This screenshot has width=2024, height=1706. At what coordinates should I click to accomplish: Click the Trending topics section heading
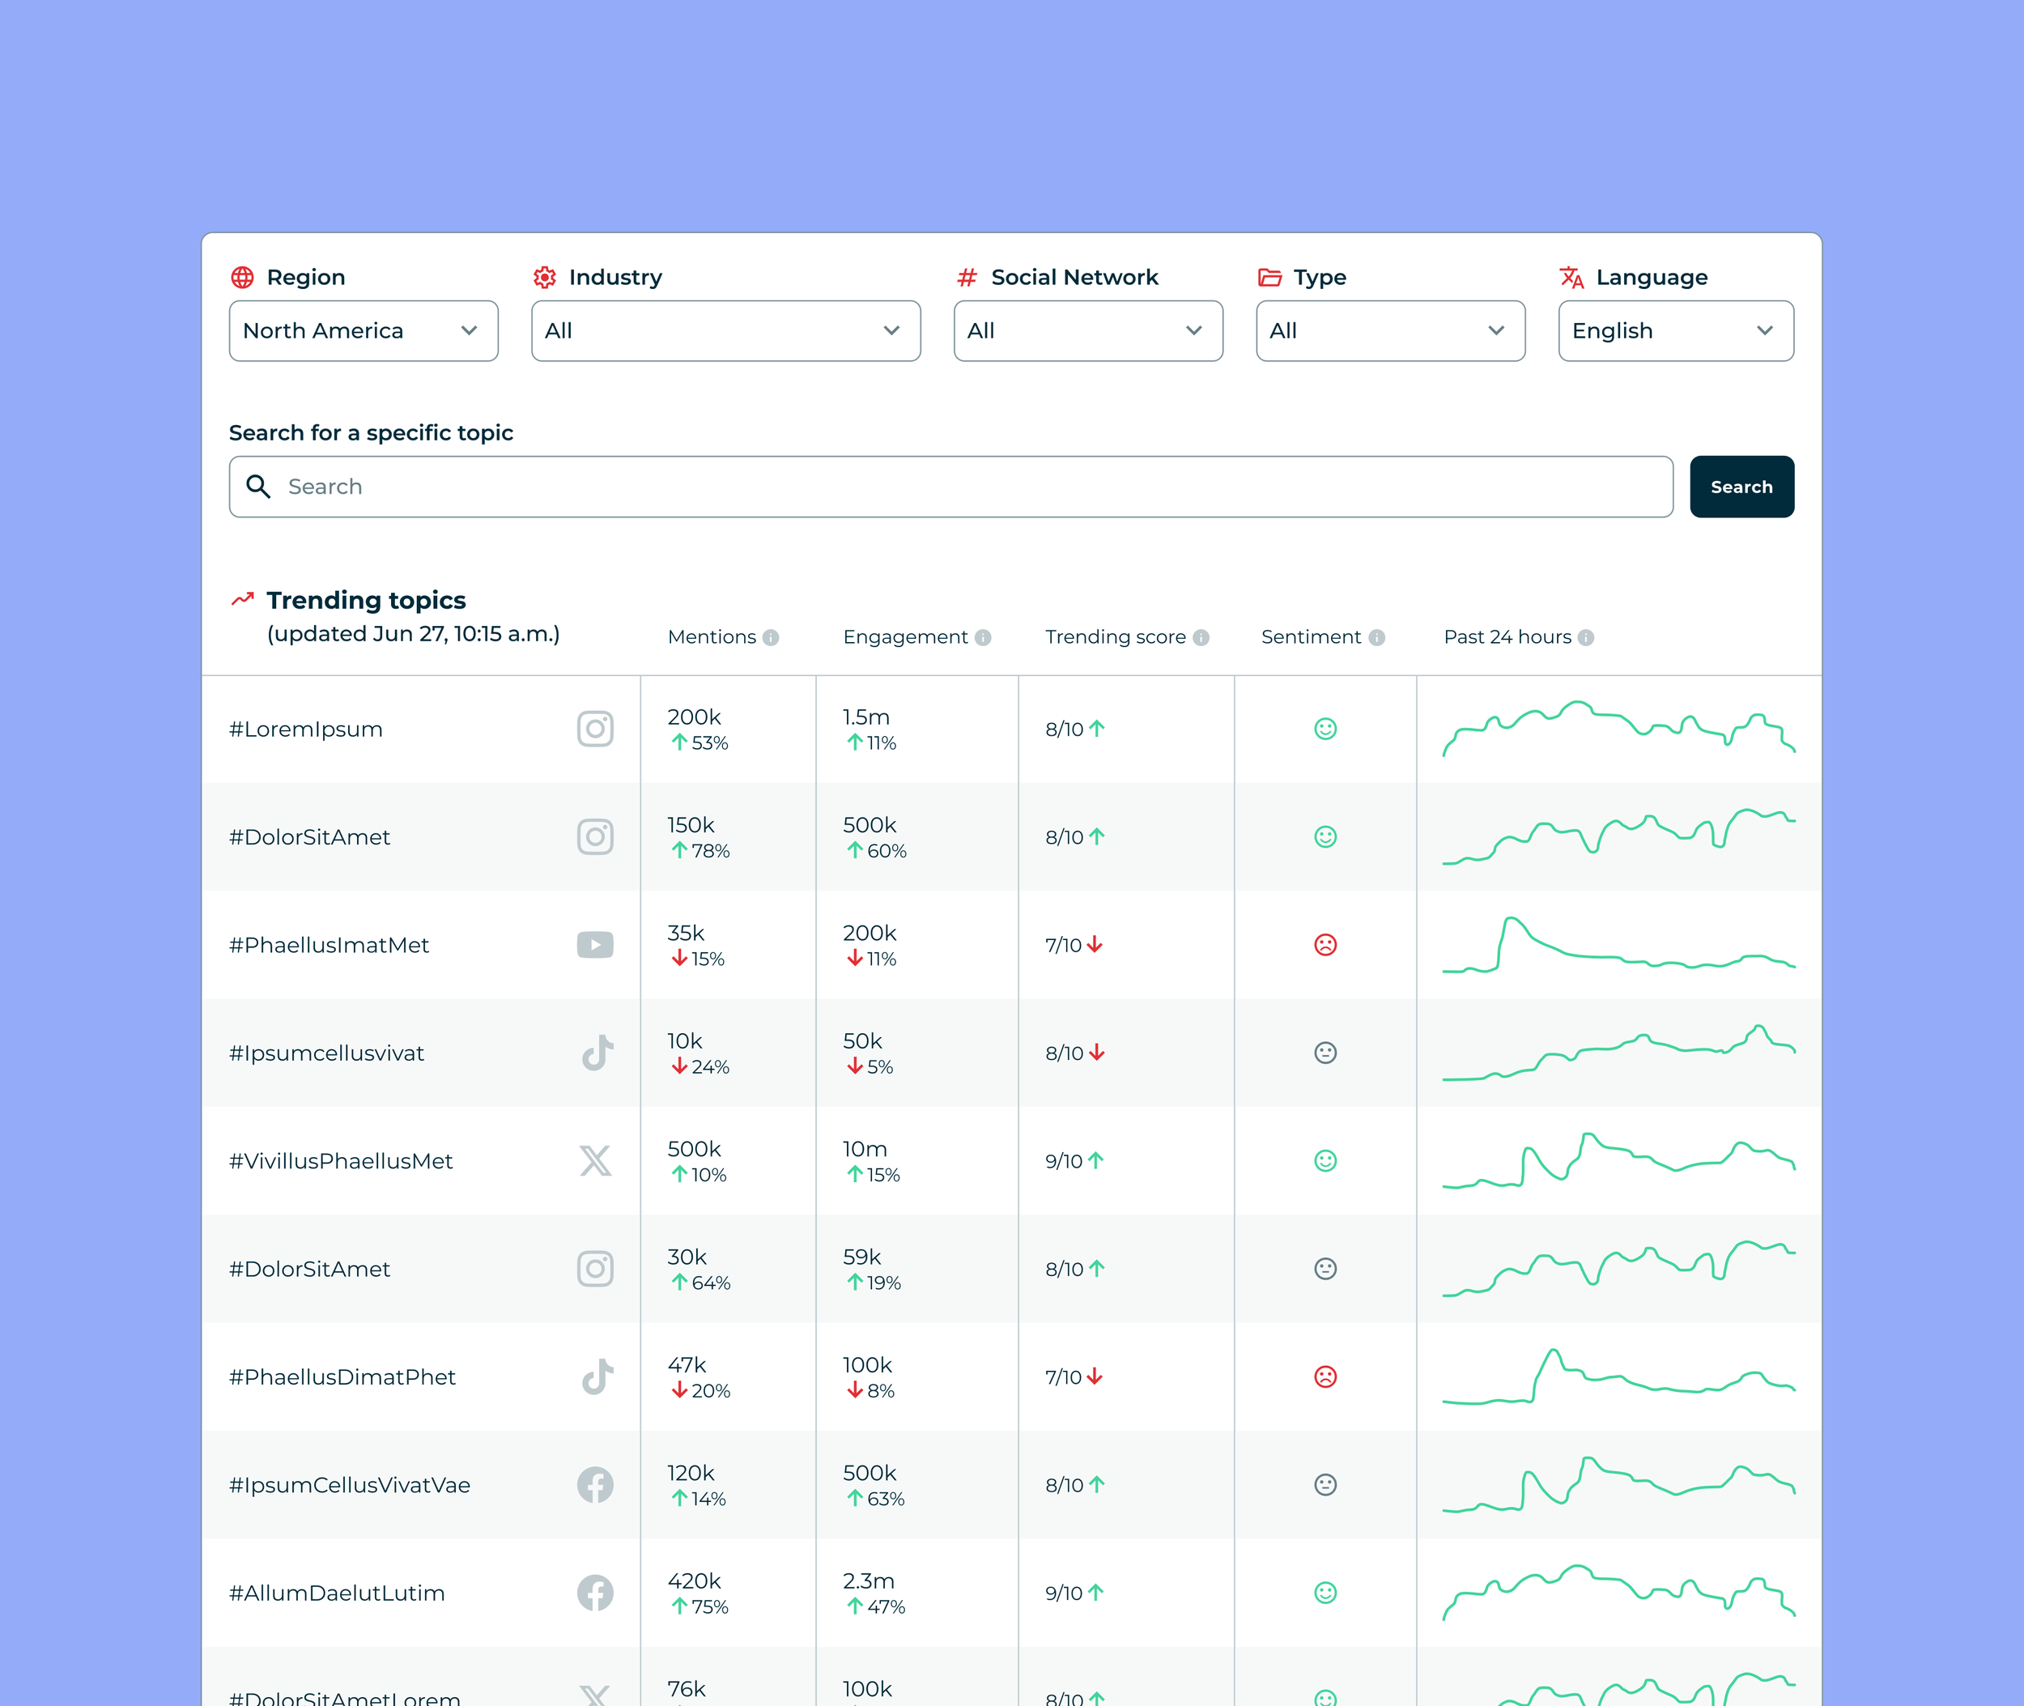pyautogui.click(x=367, y=600)
